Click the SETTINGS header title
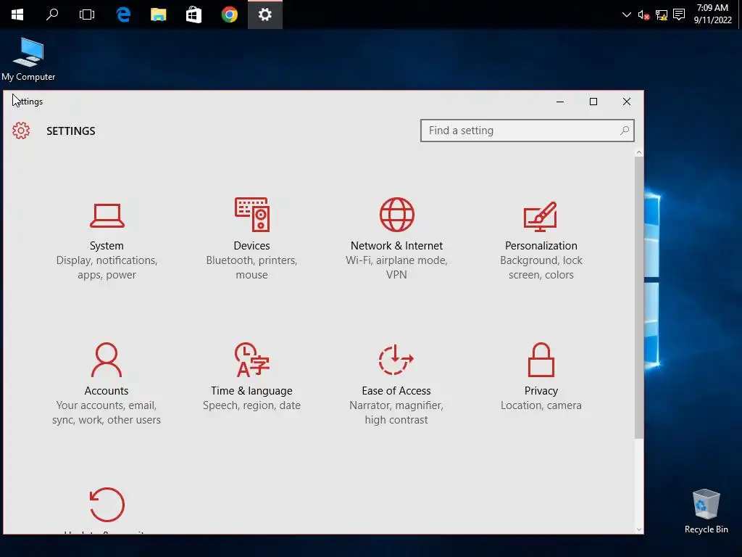The image size is (742, 557). (x=70, y=131)
